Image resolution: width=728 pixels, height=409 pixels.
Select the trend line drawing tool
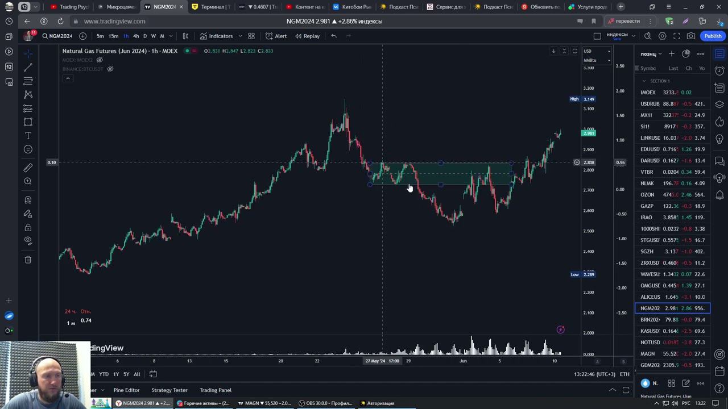28,67
